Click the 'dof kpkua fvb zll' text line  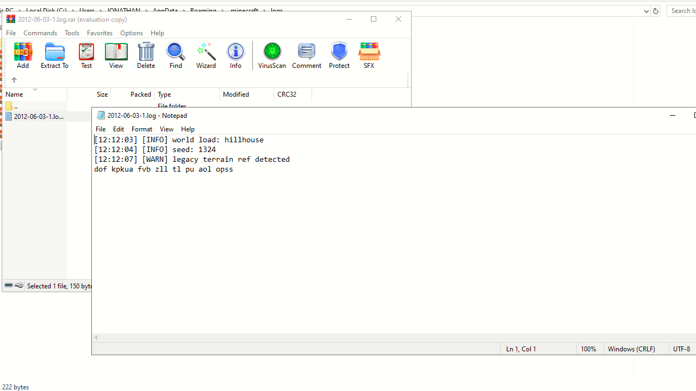(164, 169)
